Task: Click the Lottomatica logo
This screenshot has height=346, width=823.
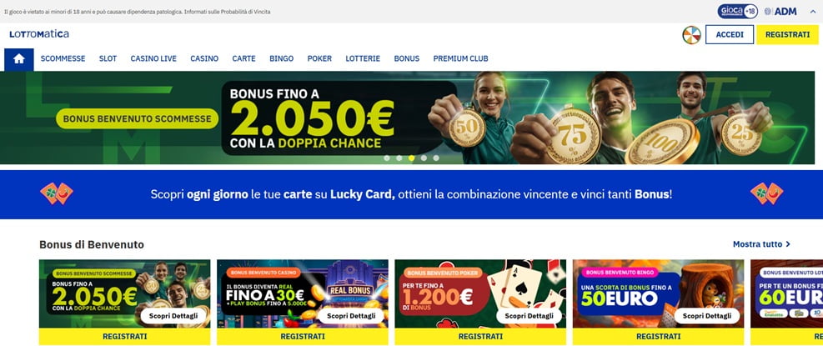Action: point(39,34)
